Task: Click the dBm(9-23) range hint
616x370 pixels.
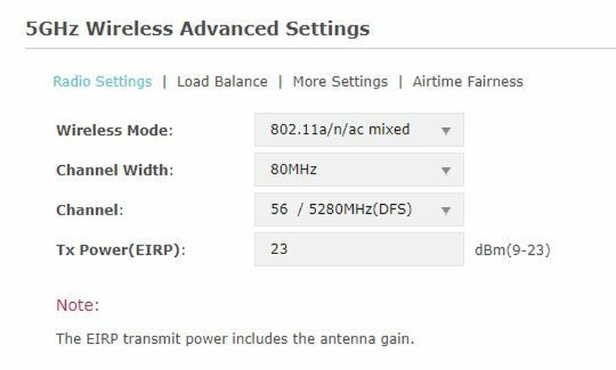Action: [x=512, y=250]
